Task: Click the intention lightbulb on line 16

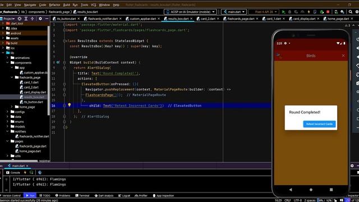Action: point(70,105)
